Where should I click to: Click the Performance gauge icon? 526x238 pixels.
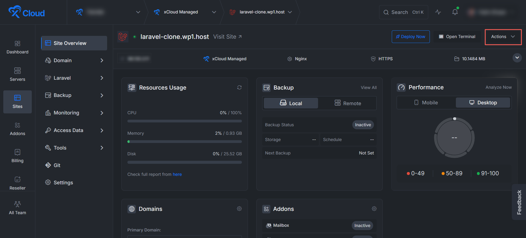pyautogui.click(x=401, y=87)
